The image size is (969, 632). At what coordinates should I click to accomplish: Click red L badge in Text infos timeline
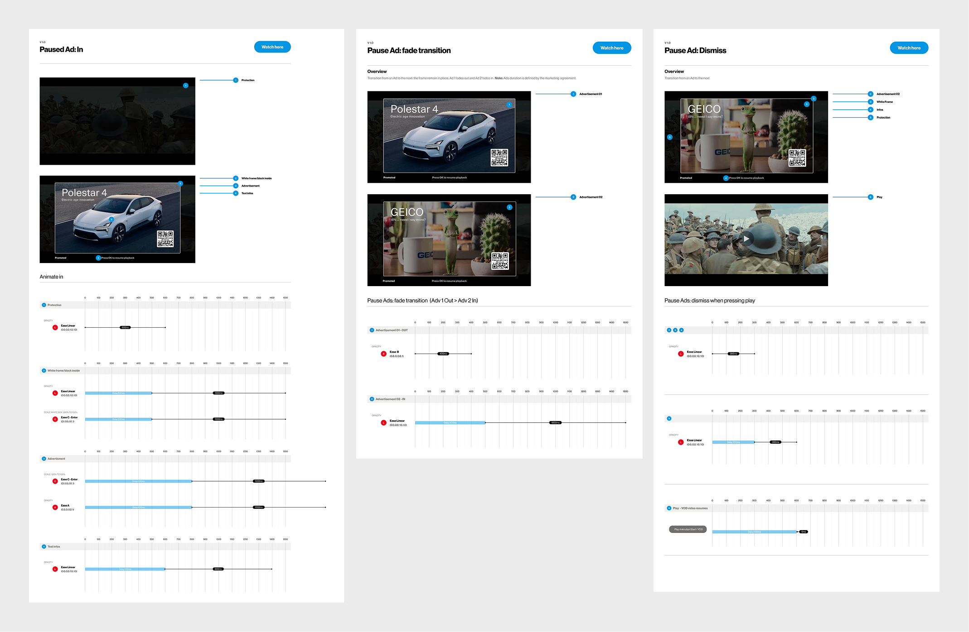pyautogui.click(x=55, y=569)
